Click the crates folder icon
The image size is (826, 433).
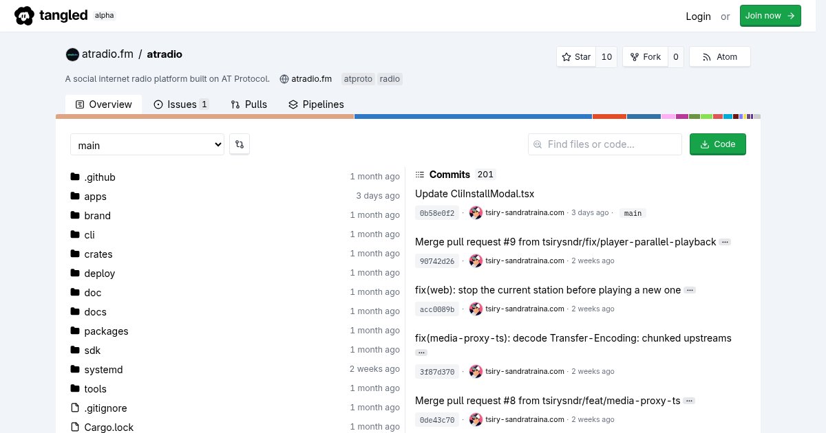(75, 254)
